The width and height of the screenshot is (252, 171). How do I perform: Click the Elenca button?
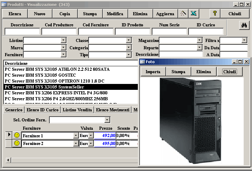pos(15,14)
